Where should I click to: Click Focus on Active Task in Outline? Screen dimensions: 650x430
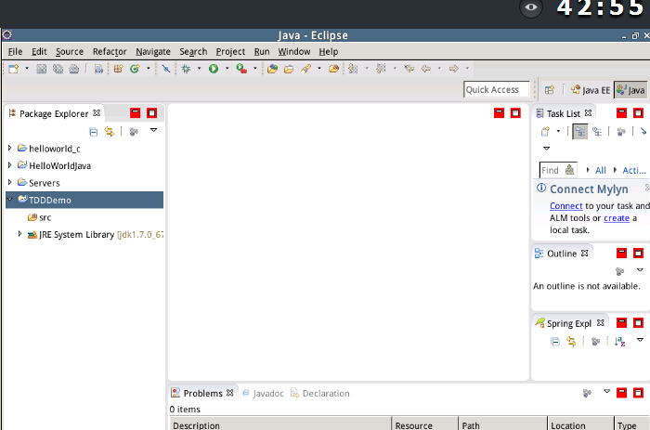coord(619,271)
